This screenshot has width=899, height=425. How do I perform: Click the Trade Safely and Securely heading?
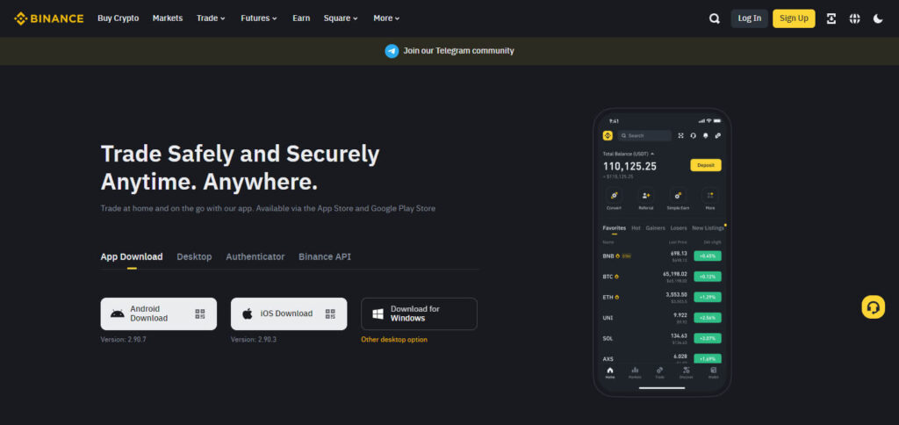241,168
